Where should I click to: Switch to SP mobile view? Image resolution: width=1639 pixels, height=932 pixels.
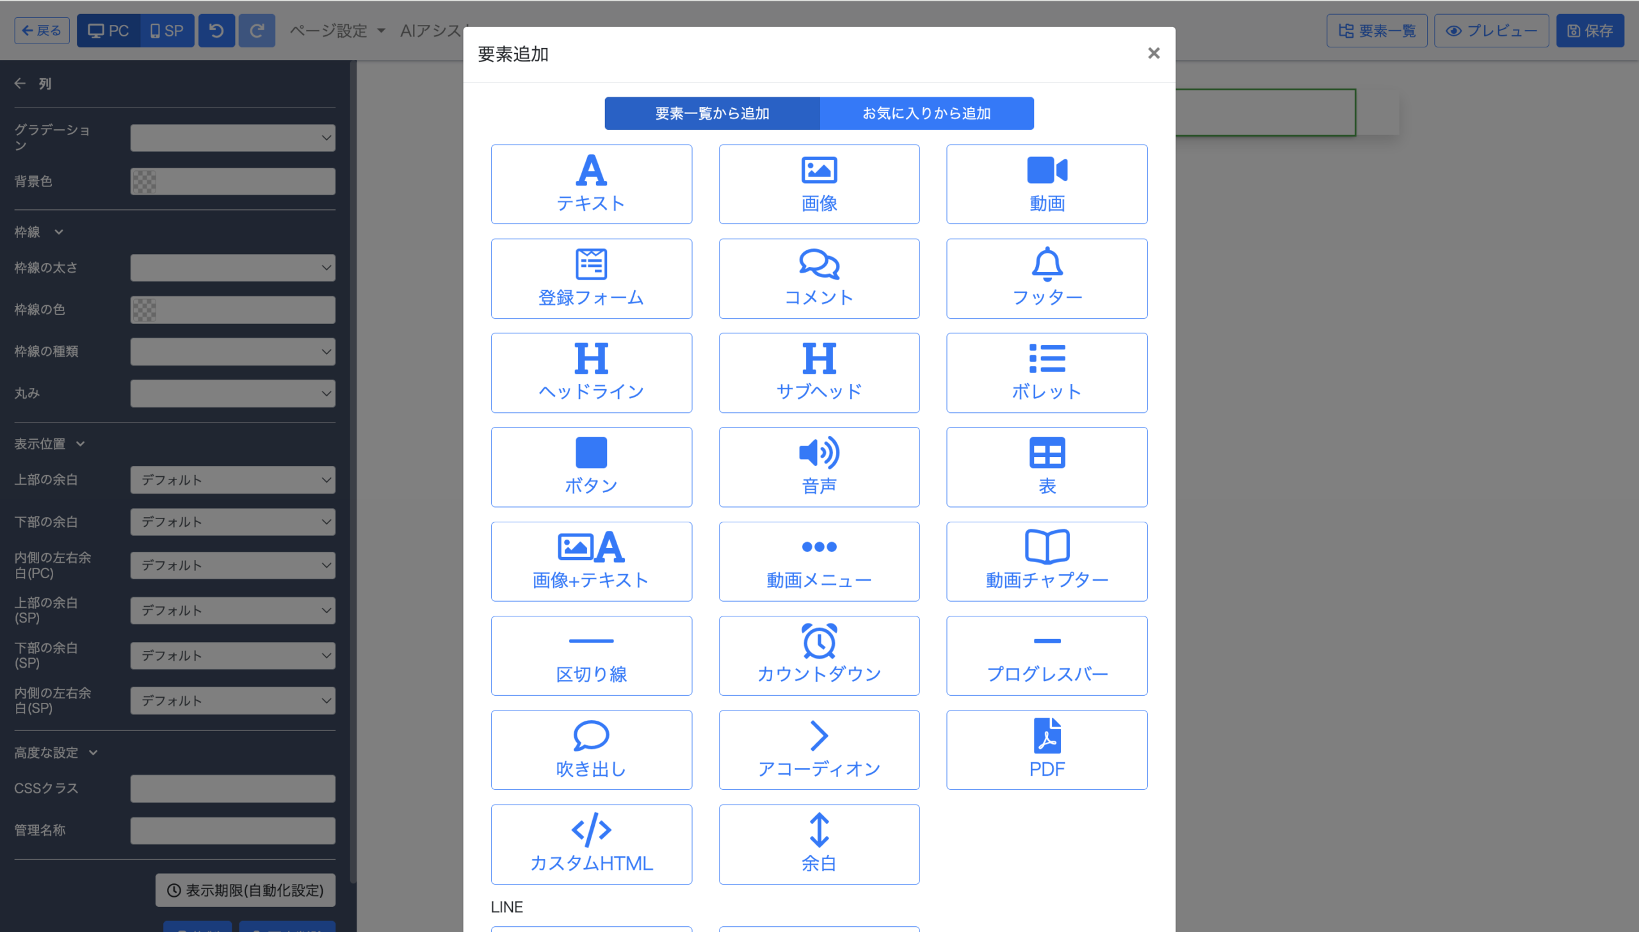tap(166, 31)
